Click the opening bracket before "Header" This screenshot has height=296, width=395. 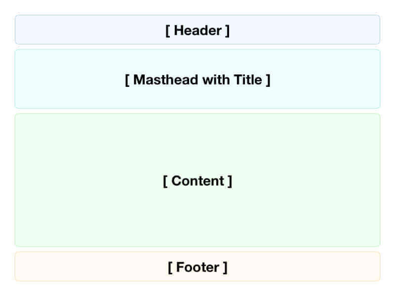tap(167, 31)
